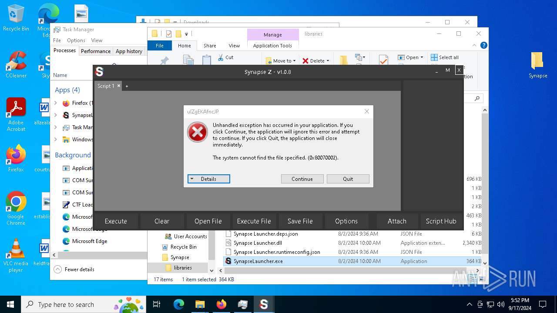Image resolution: width=557 pixels, height=313 pixels.
Task: Open the CCleaner desktop shortcut
Action: (16, 65)
